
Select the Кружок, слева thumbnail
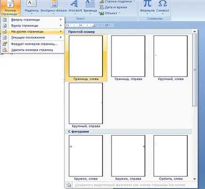click(x=86, y=158)
